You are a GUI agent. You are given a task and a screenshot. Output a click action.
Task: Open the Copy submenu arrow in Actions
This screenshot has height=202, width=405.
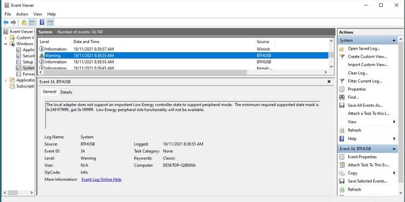[x=394, y=173]
